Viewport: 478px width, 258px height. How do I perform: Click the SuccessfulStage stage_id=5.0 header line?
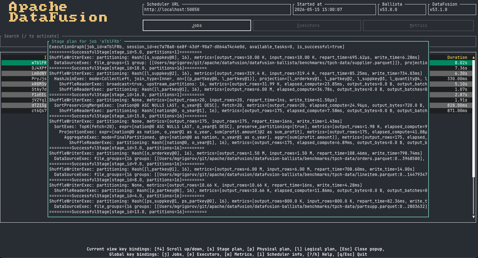tap(126, 52)
